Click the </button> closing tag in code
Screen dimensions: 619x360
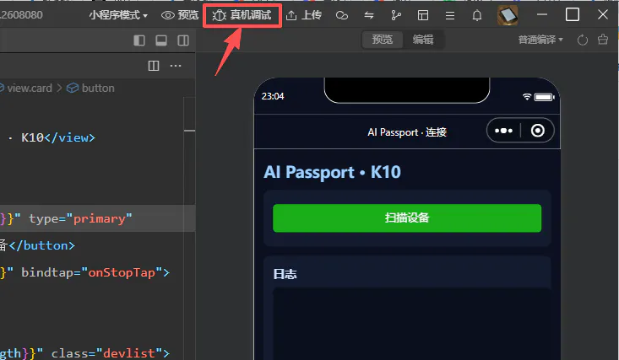(41, 245)
